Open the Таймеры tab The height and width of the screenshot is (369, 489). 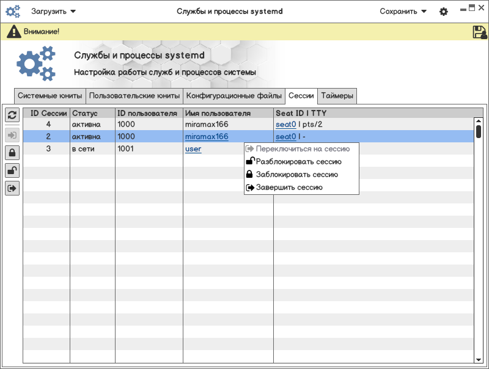coord(337,96)
